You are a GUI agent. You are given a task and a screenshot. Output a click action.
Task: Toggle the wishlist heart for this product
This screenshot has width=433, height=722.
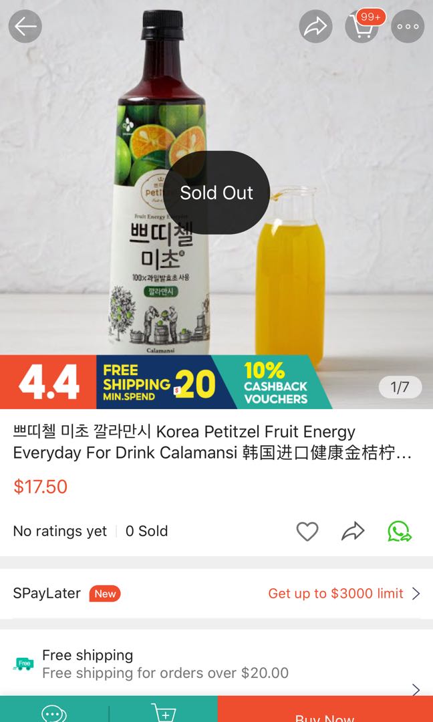click(307, 531)
